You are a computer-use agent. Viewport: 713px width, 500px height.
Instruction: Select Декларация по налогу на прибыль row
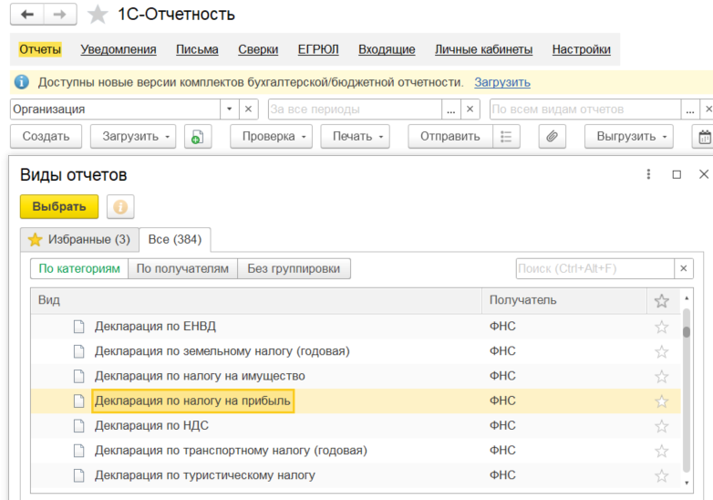[x=356, y=401]
